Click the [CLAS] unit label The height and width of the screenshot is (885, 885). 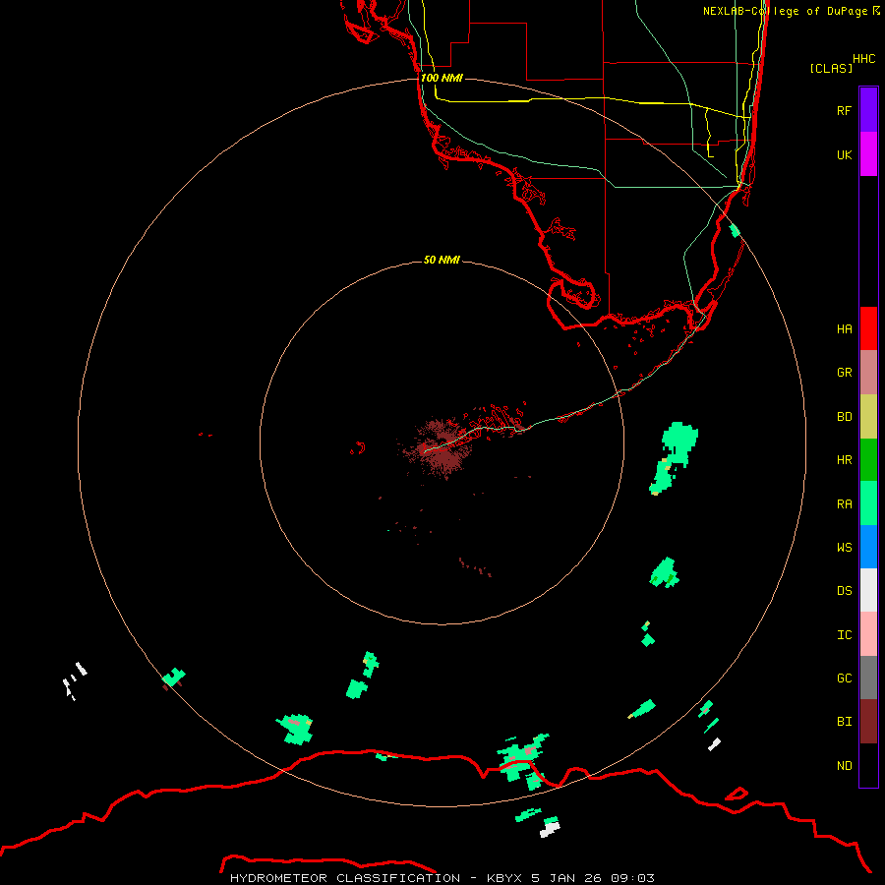pyautogui.click(x=831, y=68)
